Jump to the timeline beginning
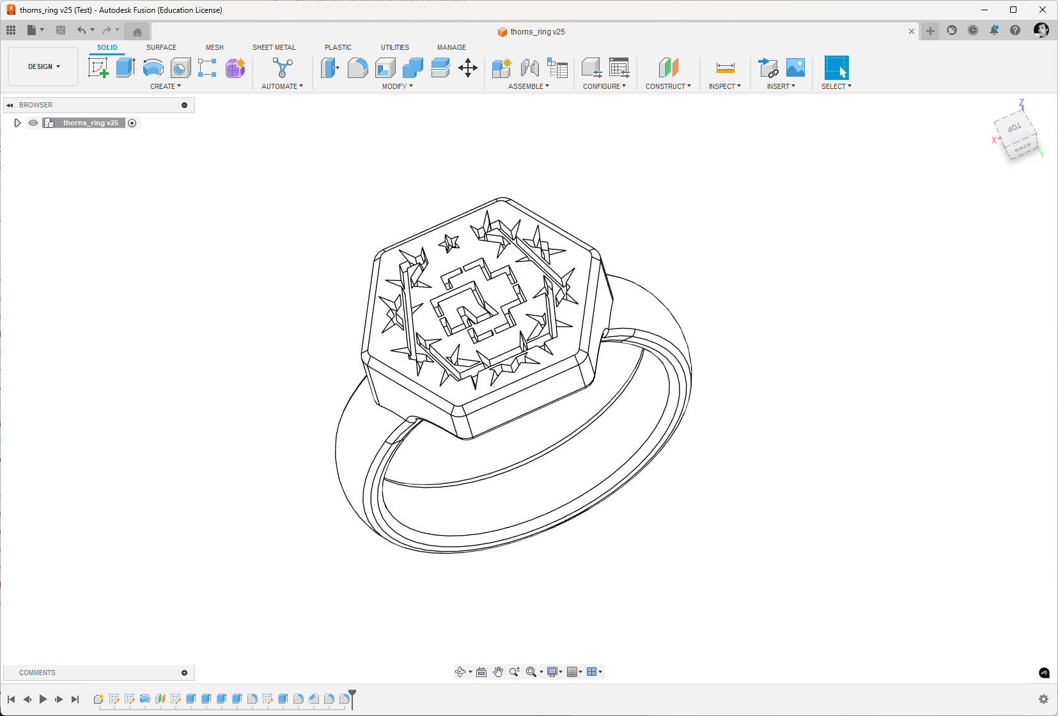Screen dimensions: 1058x716 point(12,699)
